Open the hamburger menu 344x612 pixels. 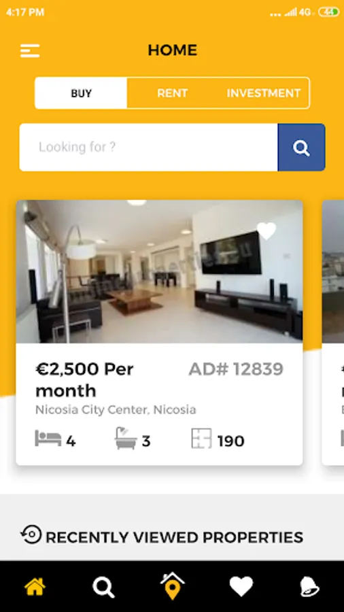[x=30, y=51]
